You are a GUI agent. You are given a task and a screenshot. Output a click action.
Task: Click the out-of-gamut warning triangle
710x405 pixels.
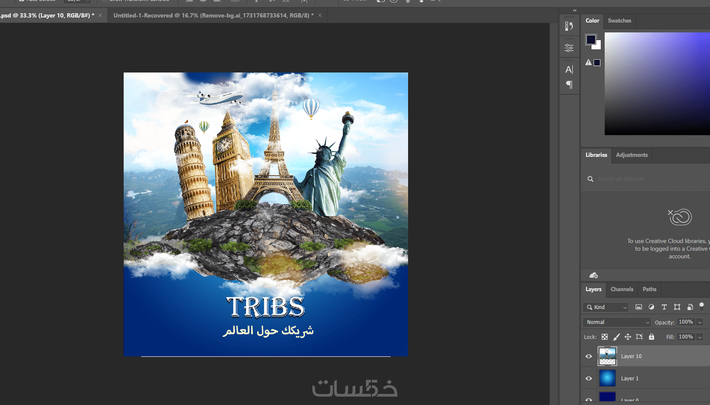tap(588, 63)
